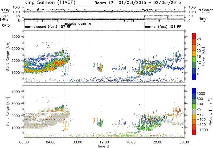Click the left '10^5' noise axis tick

tap(16, 7)
